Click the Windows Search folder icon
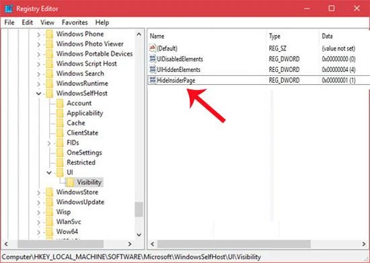The image size is (370, 263). (50, 74)
